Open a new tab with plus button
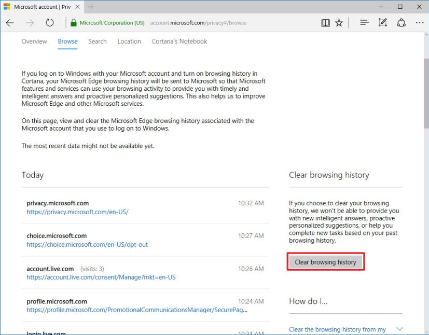 91,7
